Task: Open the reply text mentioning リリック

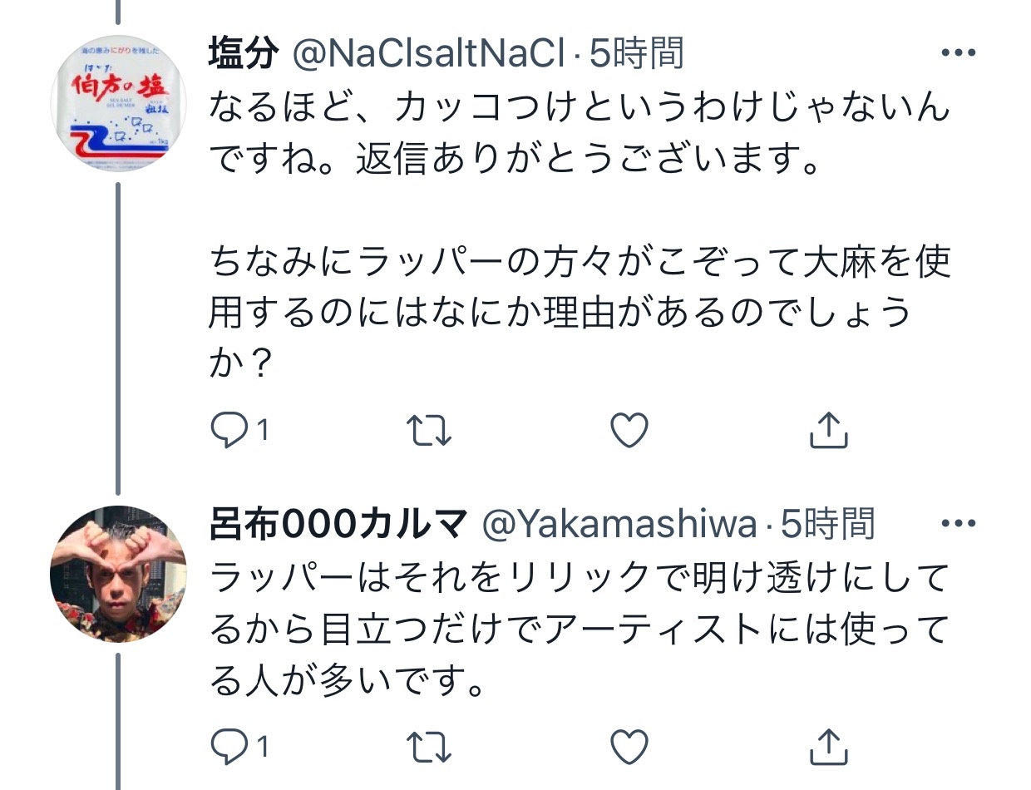Action: [580, 630]
